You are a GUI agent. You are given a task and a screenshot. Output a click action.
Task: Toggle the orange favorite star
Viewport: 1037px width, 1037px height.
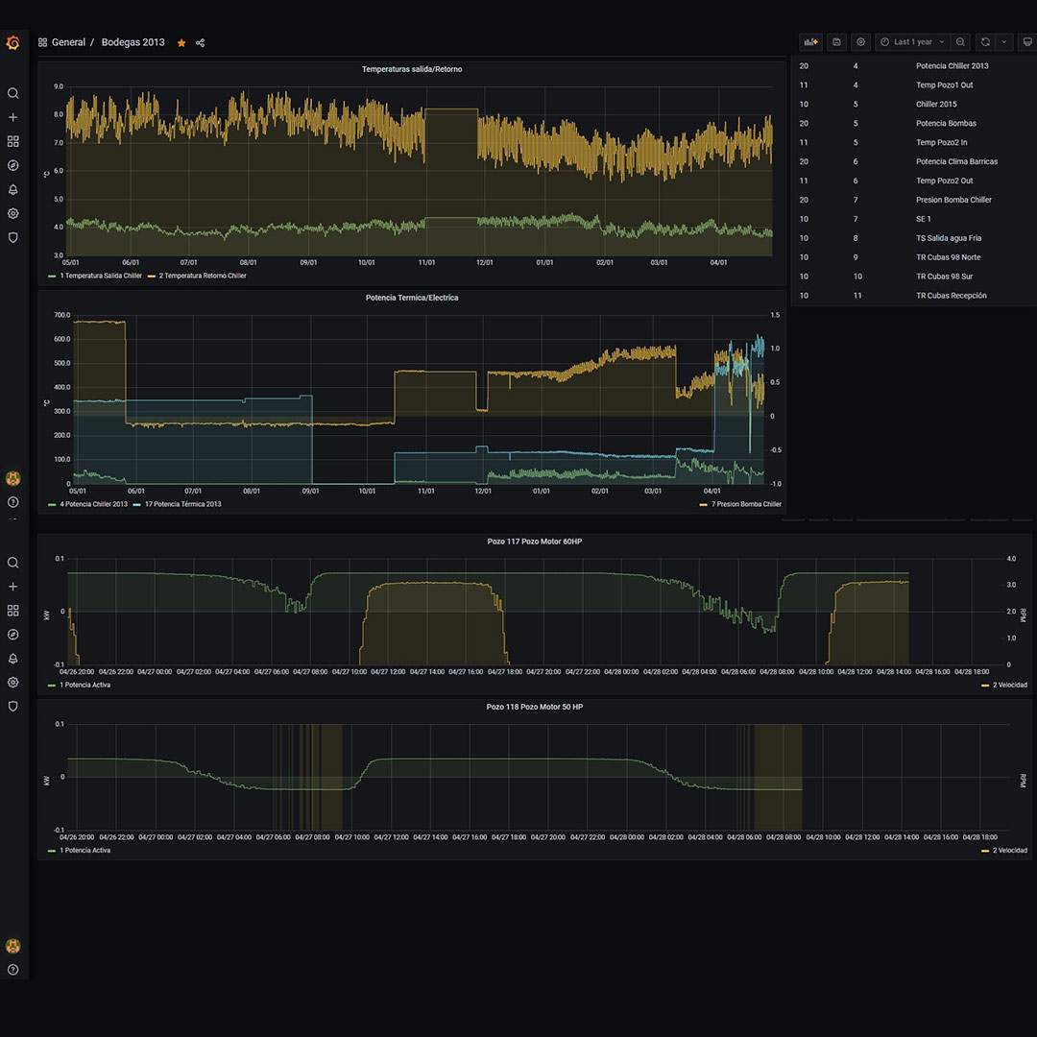click(x=181, y=43)
